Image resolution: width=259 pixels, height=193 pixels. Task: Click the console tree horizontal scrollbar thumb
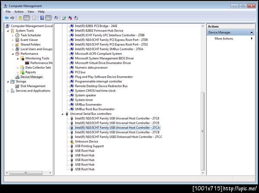(26, 173)
